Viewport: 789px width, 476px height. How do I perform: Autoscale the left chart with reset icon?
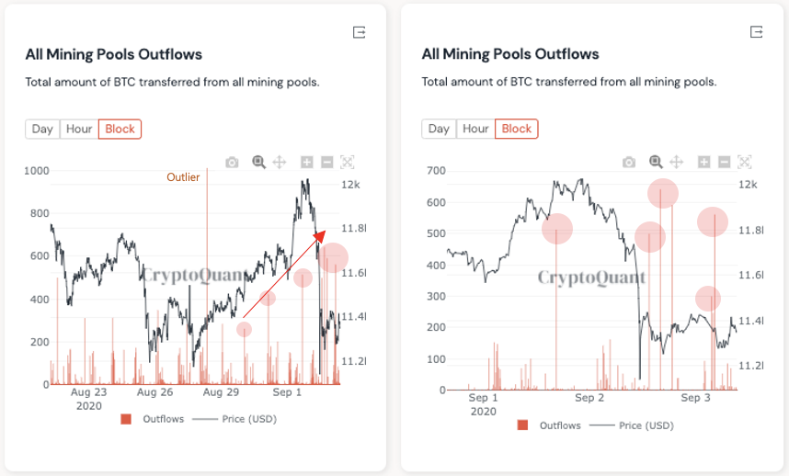click(x=347, y=163)
